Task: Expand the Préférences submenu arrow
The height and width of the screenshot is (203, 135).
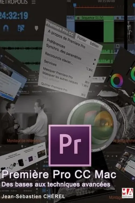Action: click(x=95, y=60)
